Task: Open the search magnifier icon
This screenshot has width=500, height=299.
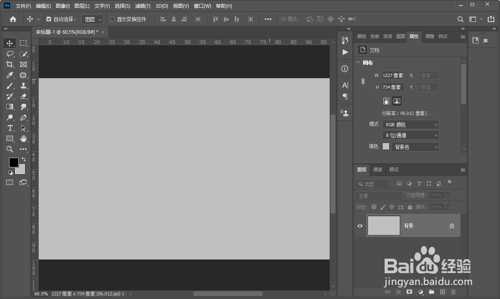Action: point(460,19)
